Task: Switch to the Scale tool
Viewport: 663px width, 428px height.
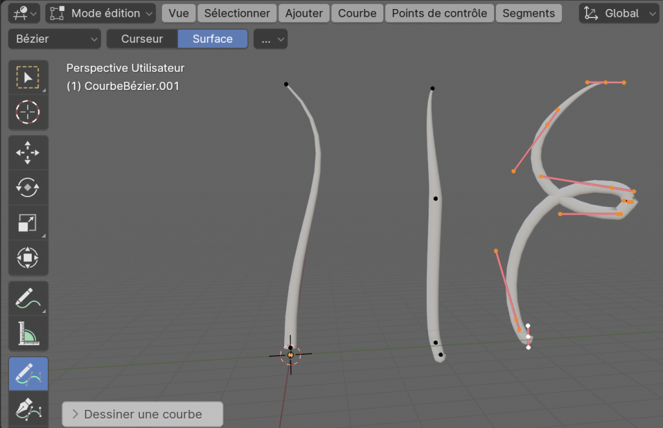Action: (x=28, y=222)
